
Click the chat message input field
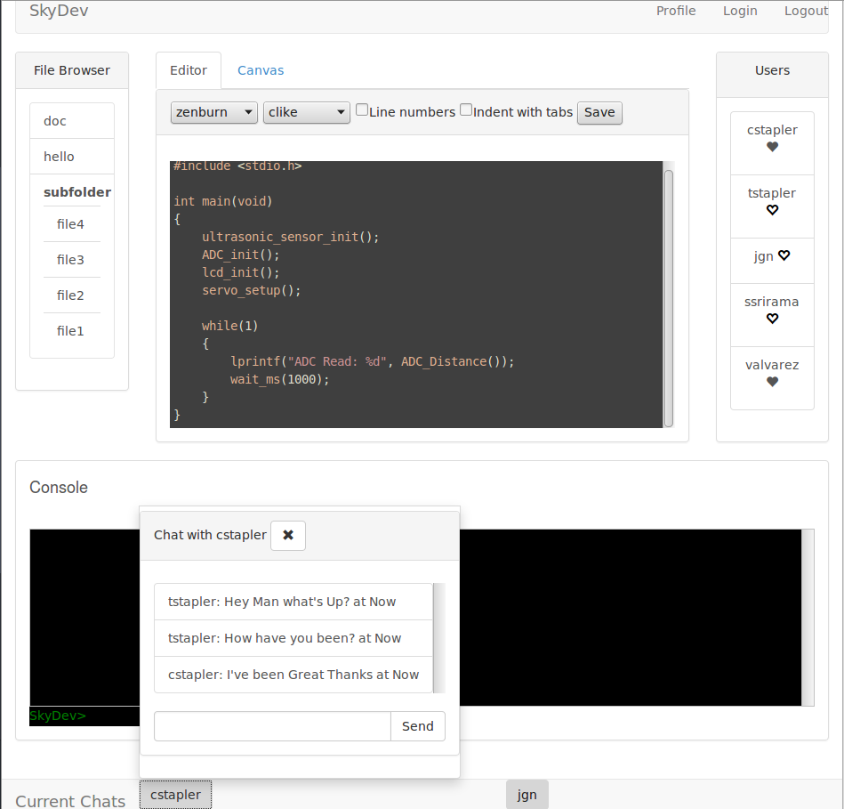272,726
